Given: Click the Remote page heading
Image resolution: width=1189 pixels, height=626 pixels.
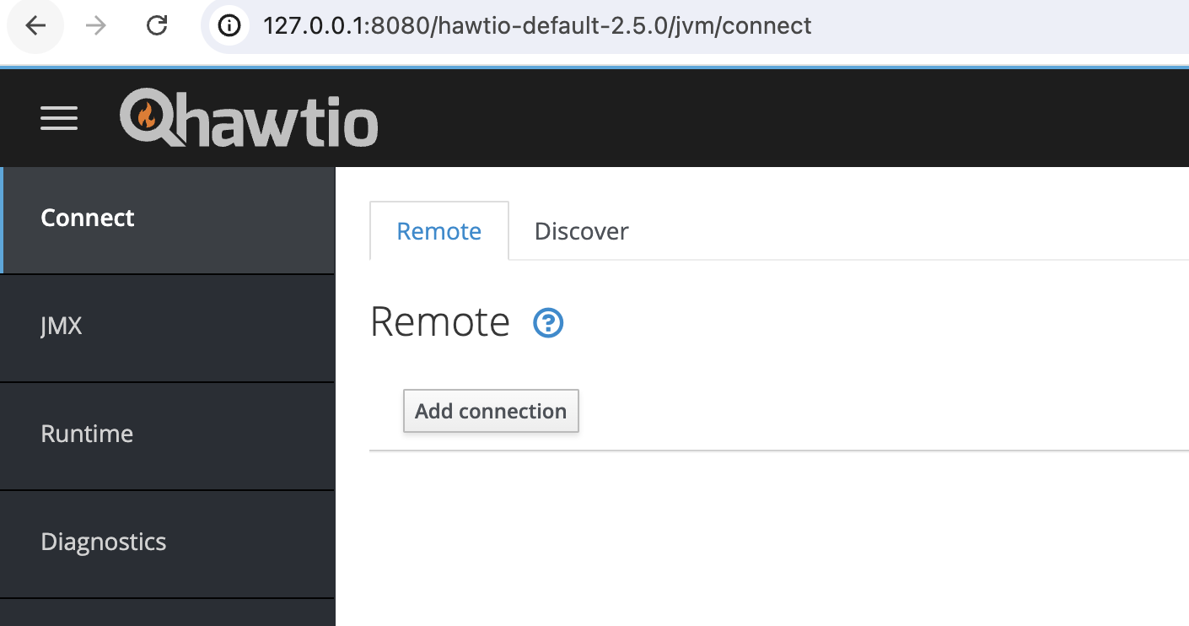Looking at the screenshot, I should 439,322.
